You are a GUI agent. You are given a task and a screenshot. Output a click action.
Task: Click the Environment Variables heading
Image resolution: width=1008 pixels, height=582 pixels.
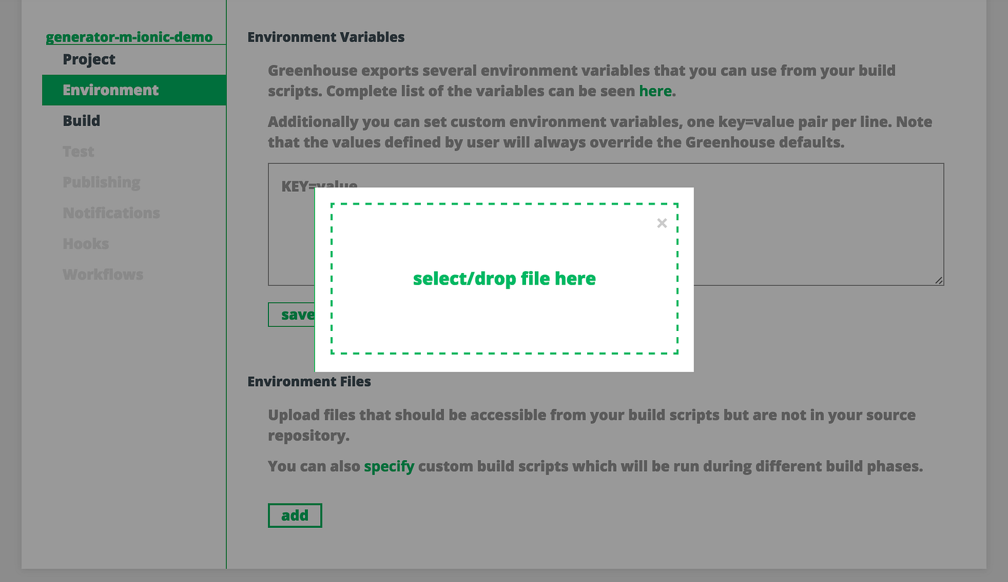(326, 37)
